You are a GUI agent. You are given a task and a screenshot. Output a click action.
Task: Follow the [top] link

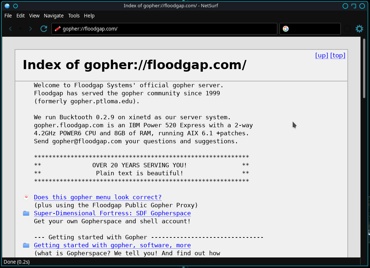338,55
